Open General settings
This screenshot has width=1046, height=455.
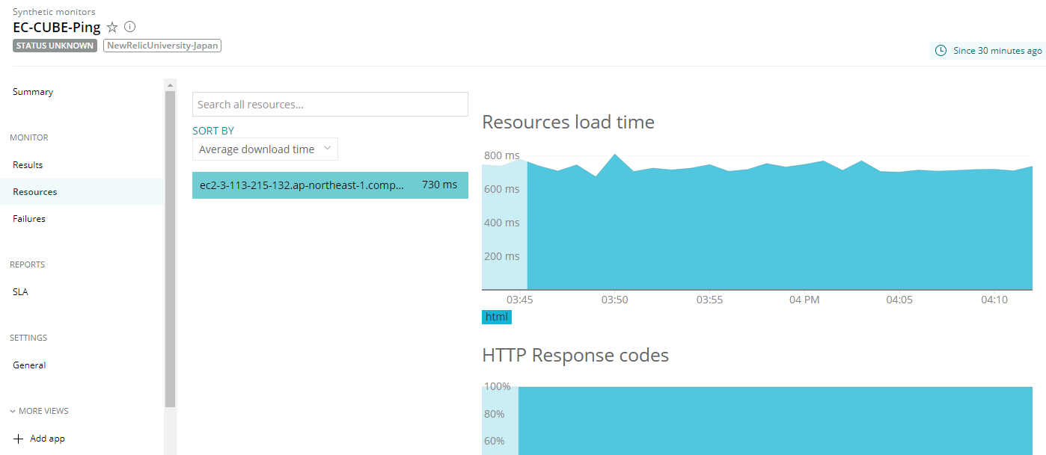click(x=29, y=365)
